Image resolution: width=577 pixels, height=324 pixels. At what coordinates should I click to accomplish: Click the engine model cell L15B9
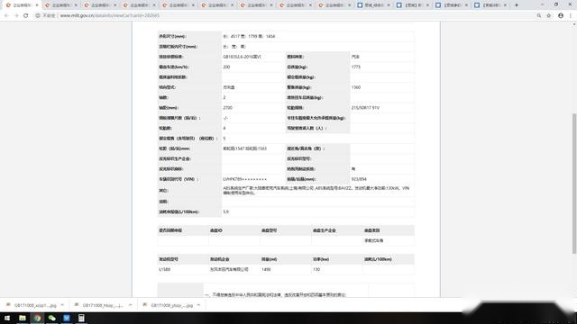point(164,269)
